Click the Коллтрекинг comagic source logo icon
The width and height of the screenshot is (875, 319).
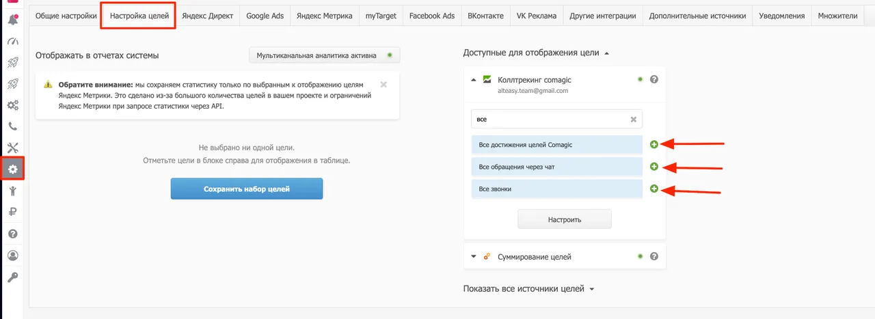click(x=487, y=79)
